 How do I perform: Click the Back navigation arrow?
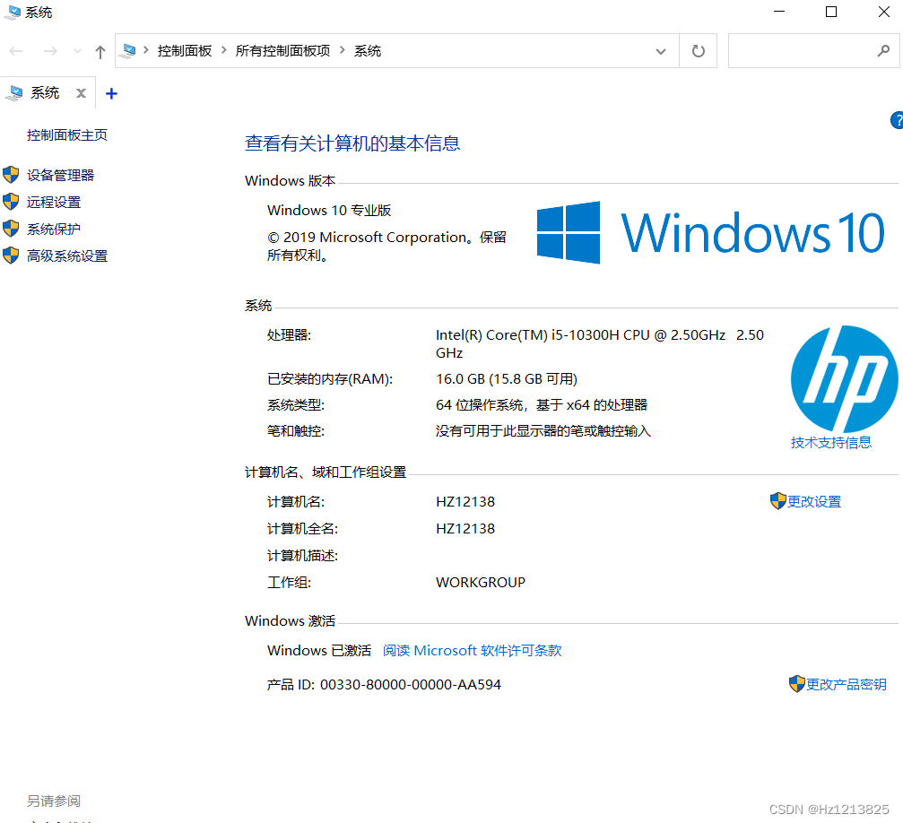[16, 51]
